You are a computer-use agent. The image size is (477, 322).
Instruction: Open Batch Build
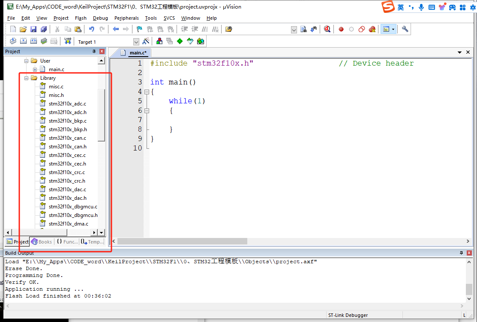pyautogui.click(x=44, y=41)
